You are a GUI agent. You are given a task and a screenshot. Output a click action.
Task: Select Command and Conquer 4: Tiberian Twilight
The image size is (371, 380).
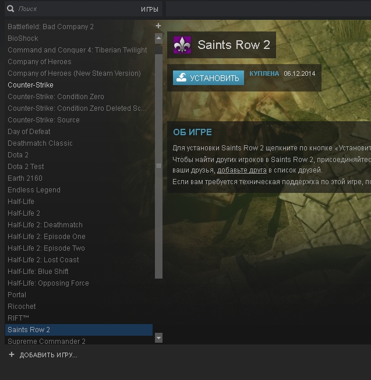[x=79, y=50]
